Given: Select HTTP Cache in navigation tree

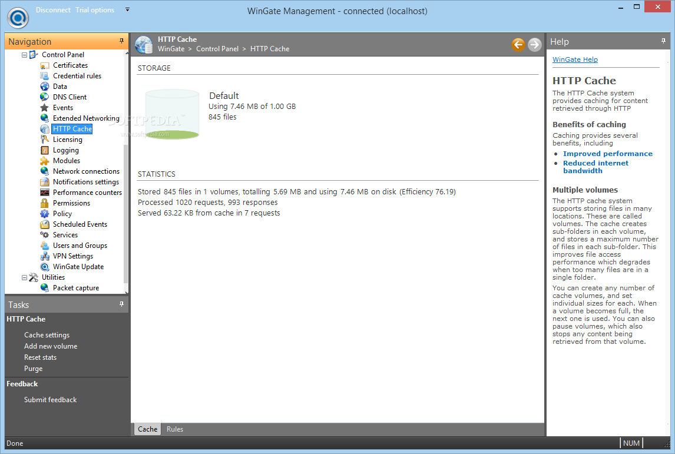Looking at the screenshot, I should [72, 129].
